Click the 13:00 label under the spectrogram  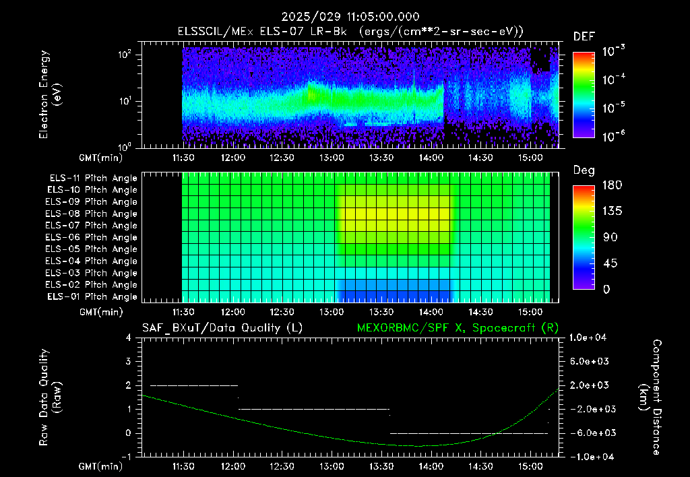pos(332,158)
